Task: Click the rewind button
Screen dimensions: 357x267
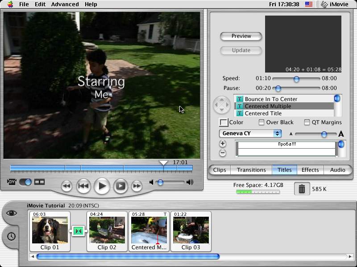Action: click(x=66, y=186)
